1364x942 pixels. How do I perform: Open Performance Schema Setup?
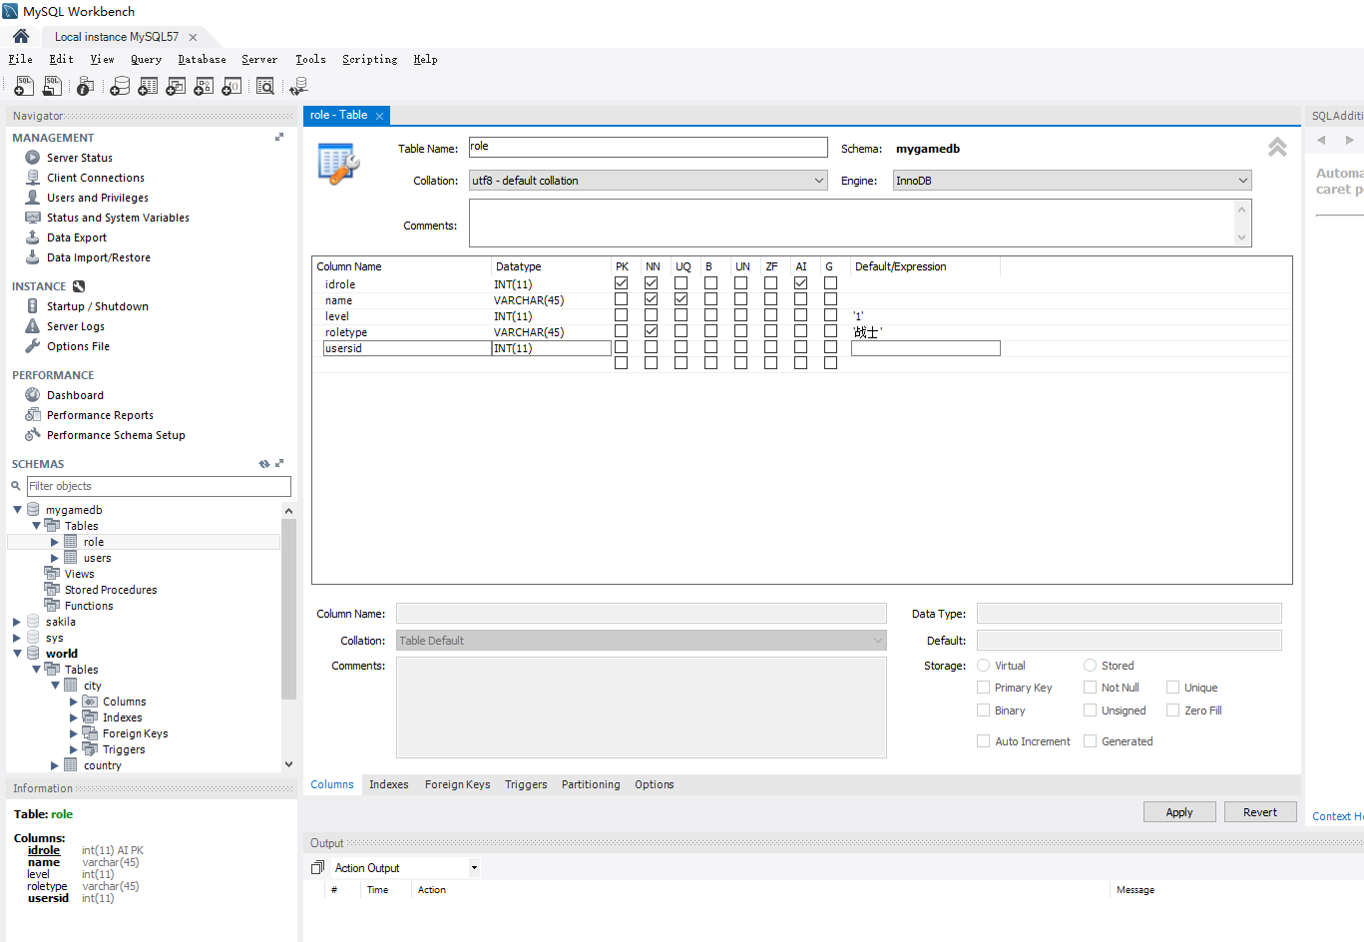coord(116,435)
